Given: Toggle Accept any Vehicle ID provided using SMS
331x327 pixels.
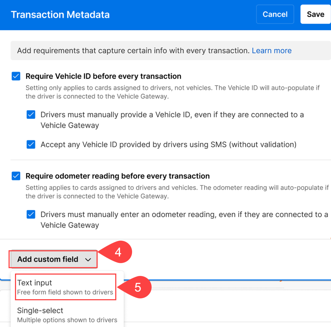Looking at the screenshot, I should pos(31,144).
